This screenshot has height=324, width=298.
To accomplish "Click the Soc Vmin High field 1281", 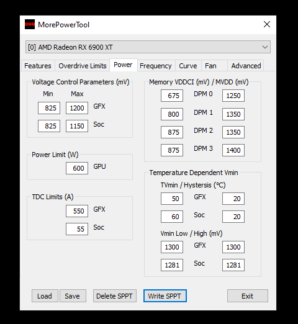I will coord(233,265).
